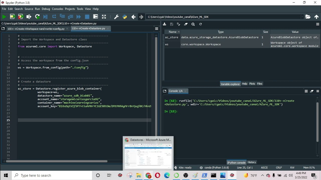Click the Stop debugging square icon
The height and width of the screenshot is (180, 321).
click(x=87, y=17)
